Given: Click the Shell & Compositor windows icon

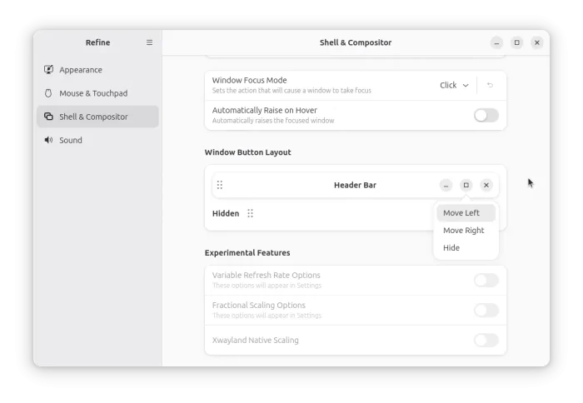Looking at the screenshot, I should [x=48, y=117].
